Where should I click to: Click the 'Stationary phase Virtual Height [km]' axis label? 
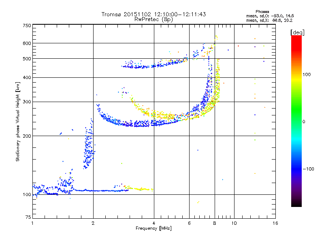pyautogui.click(x=18, y=122)
